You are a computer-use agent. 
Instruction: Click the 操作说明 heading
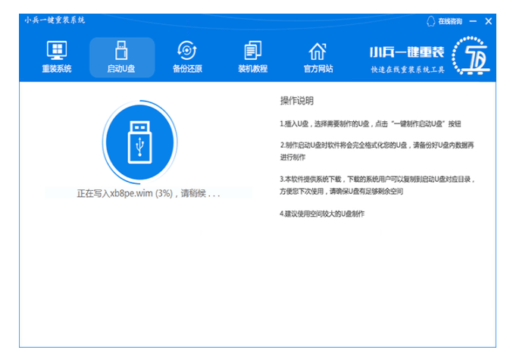296,101
